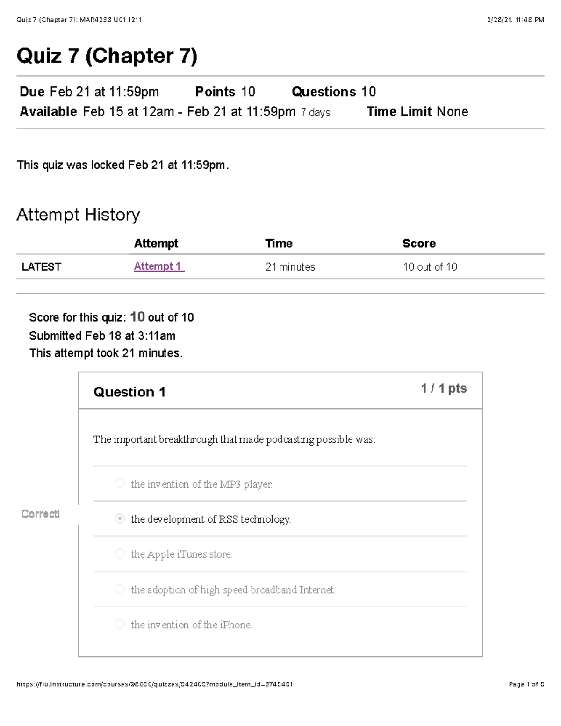The width and height of the screenshot is (561, 726).
Task: Choose "the Apple iTunes store" radio option
Action: click(x=120, y=553)
